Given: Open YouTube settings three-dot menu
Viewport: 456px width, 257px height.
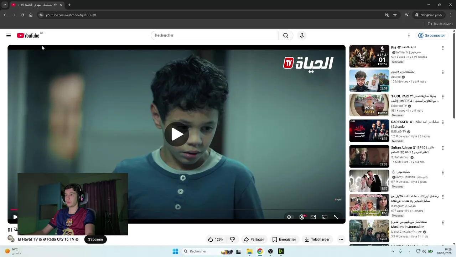Looking at the screenshot, I should (x=409, y=35).
